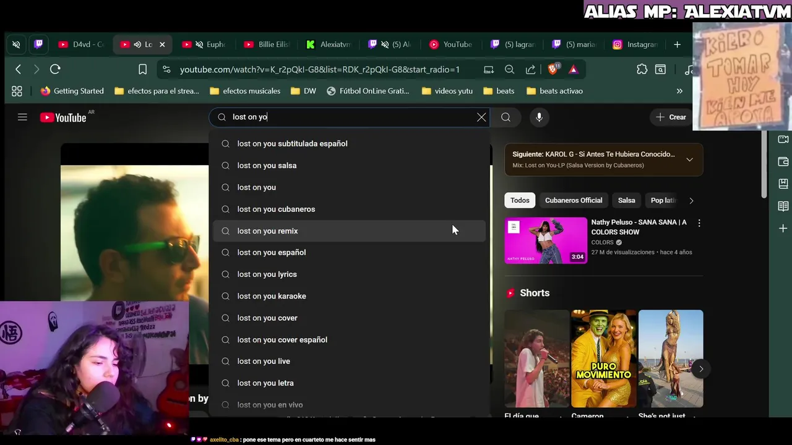Choose suggestion lost on you cubaneros
The image size is (792, 445).
tap(349, 209)
